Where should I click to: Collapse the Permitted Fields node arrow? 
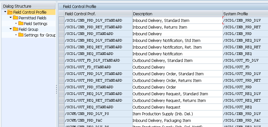point(10,18)
